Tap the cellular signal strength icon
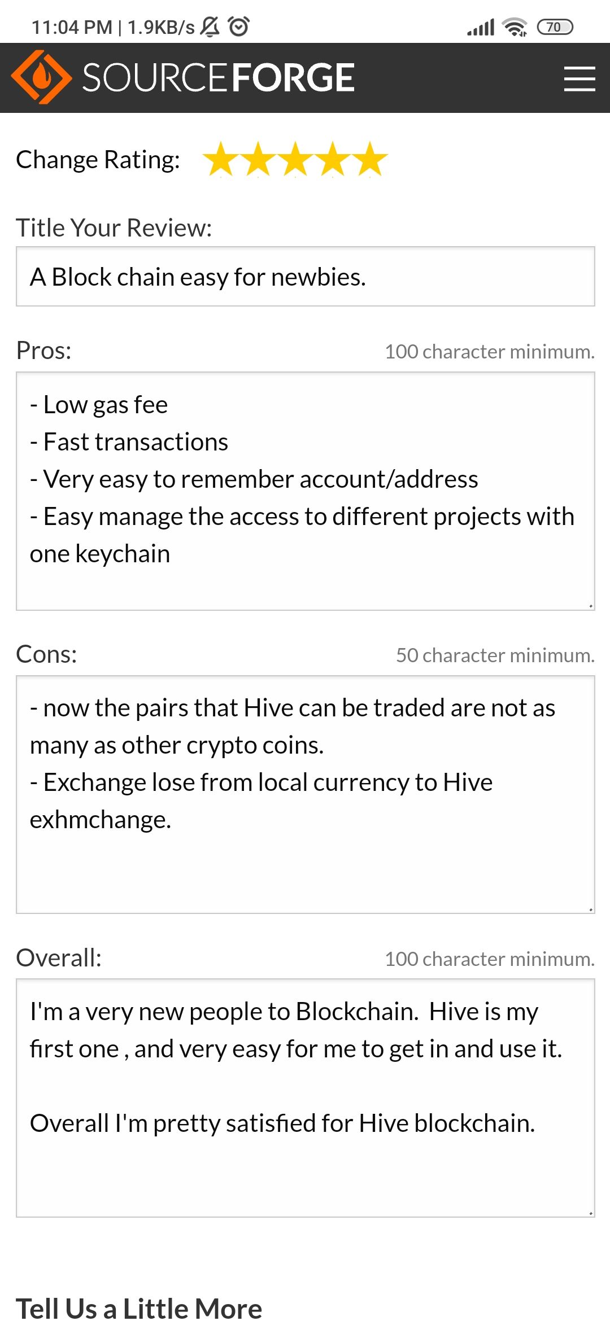Image resolution: width=610 pixels, height=1321 pixels. tap(481, 27)
